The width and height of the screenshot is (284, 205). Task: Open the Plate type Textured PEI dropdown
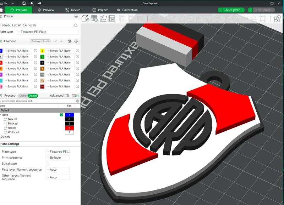(58, 152)
